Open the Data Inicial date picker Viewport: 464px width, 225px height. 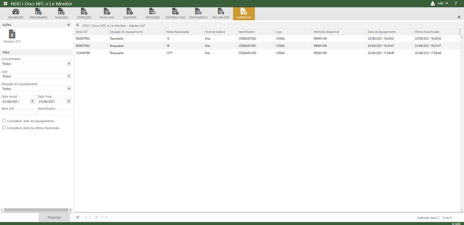pyautogui.click(x=32, y=101)
